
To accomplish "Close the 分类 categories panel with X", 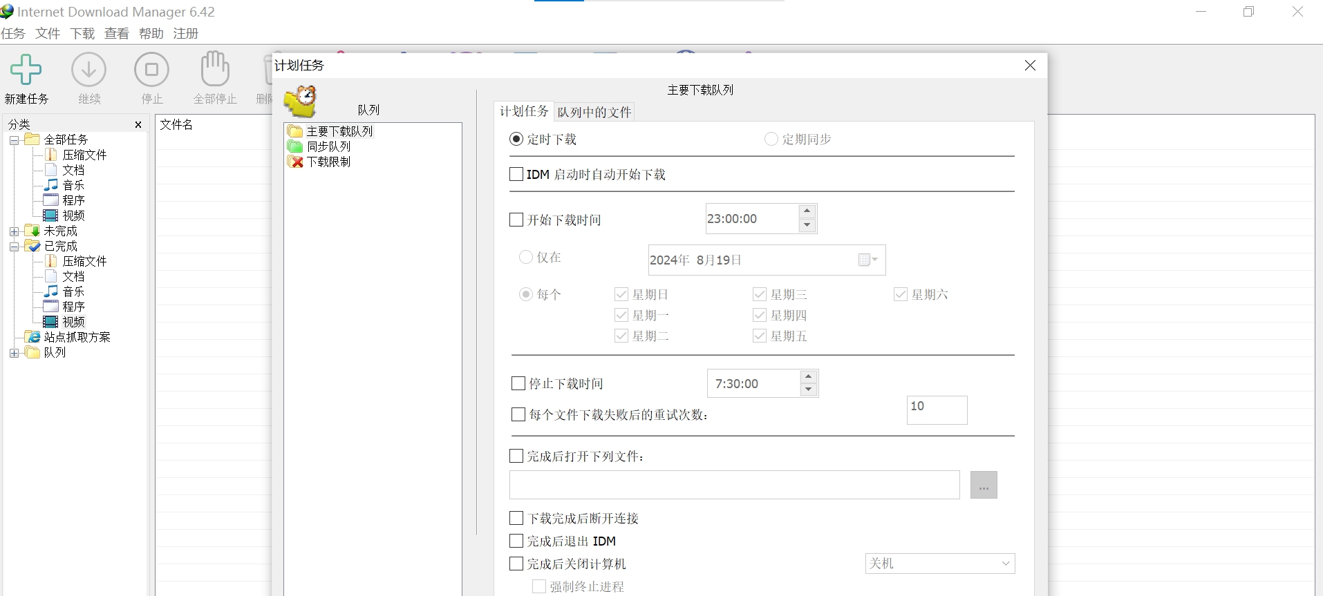I will 138,125.
